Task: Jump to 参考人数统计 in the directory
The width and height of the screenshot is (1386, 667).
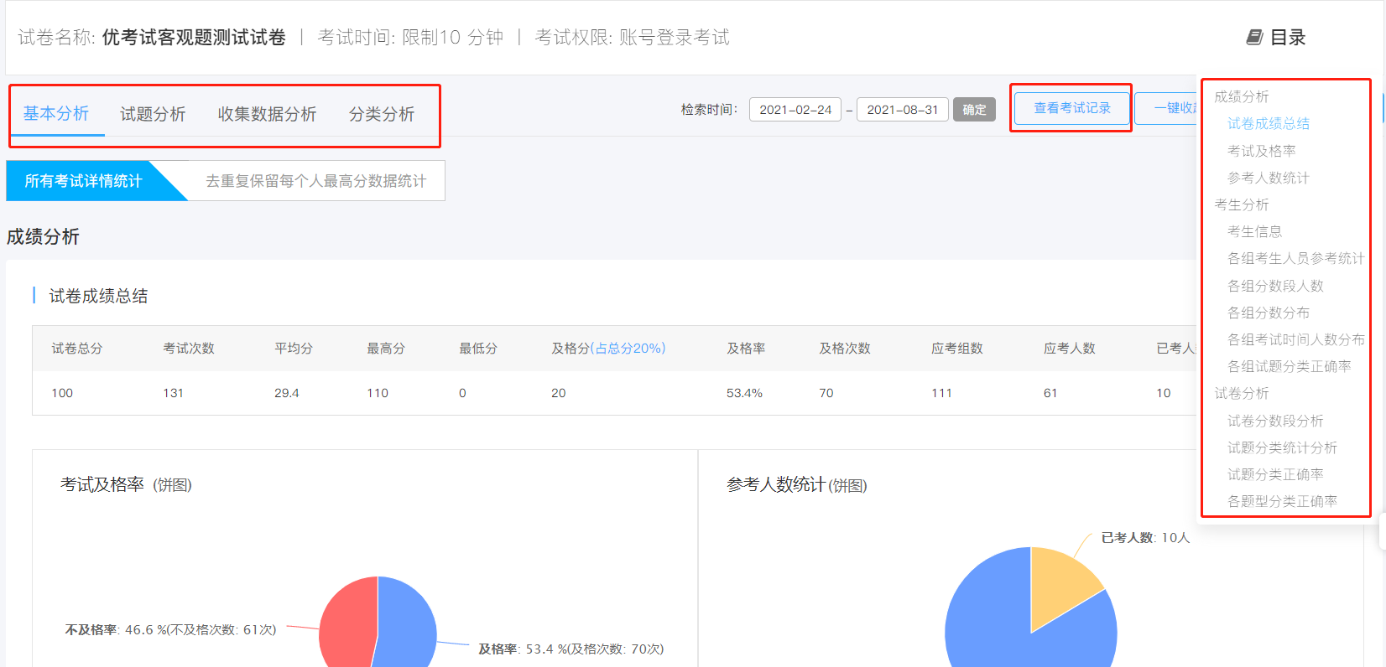Action: [1269, 178]
